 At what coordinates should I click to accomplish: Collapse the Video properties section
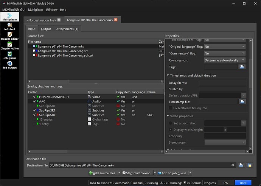[x=168, y=116]
